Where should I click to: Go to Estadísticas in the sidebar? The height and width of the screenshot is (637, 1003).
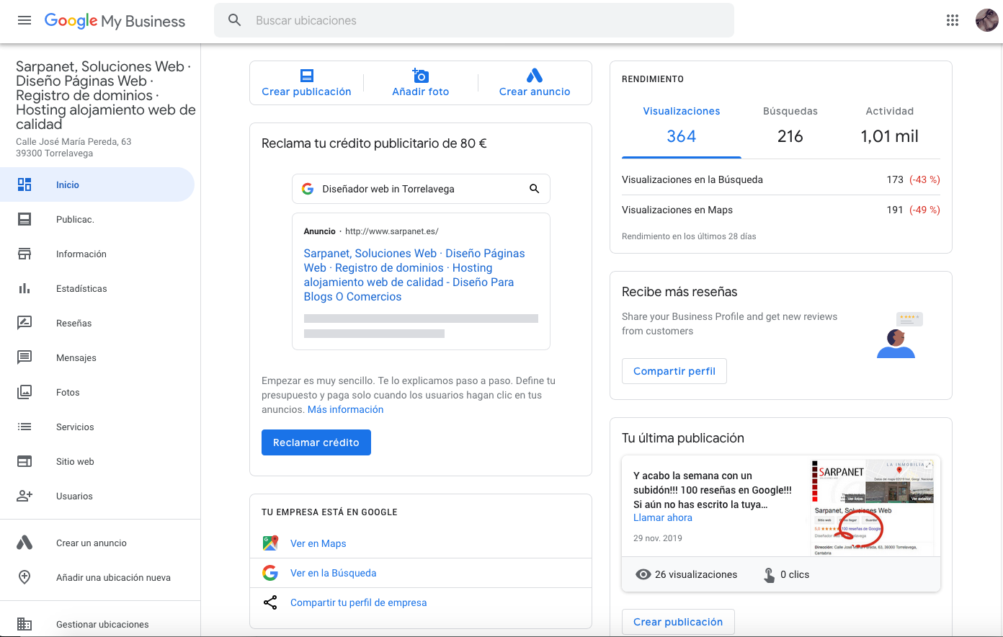click(97, 288)
